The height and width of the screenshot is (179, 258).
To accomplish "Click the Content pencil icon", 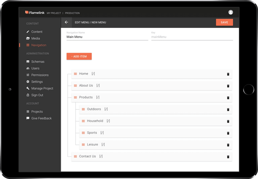I will click(x=28, y=32).
